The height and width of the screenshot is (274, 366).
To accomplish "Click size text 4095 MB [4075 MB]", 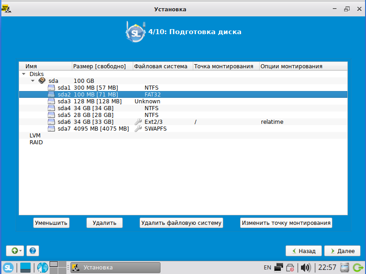I will click(x=101, y=129).
